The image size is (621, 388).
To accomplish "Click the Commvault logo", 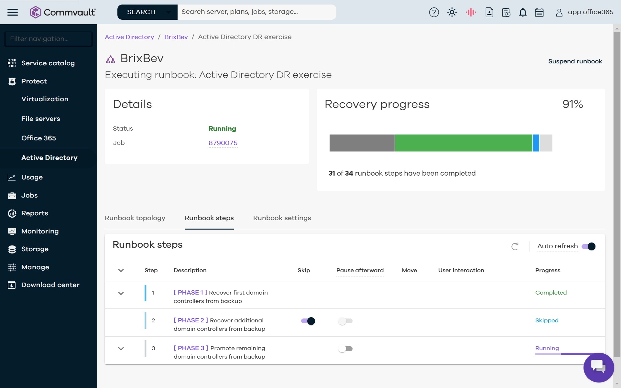I will click(x=62, y=12).
